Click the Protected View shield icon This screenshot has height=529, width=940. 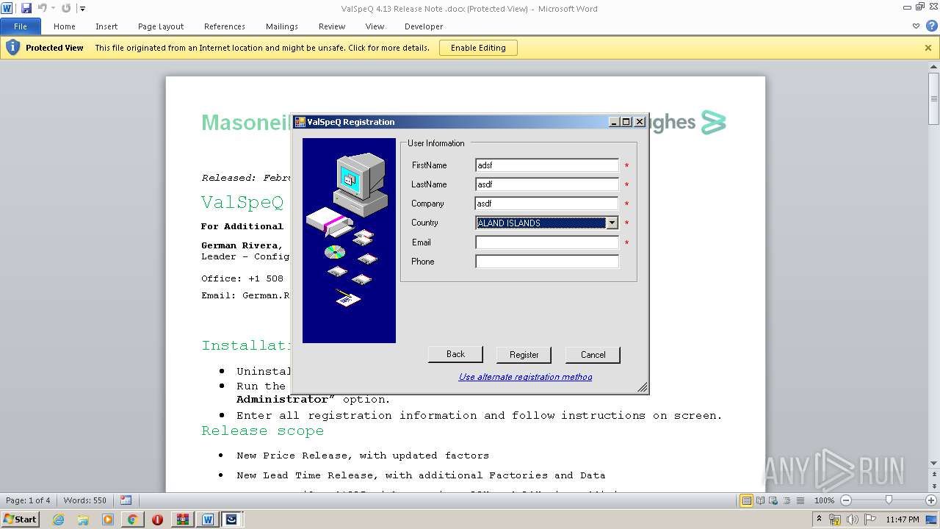pos(12,48)
